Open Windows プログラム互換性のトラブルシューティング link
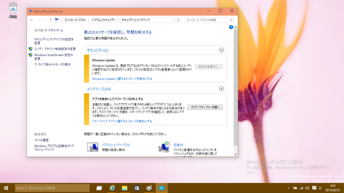 click(54, 148)
